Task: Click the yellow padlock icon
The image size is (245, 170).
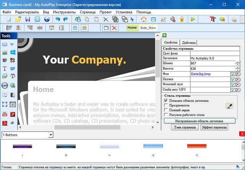Action: click(x=182, y=19)
